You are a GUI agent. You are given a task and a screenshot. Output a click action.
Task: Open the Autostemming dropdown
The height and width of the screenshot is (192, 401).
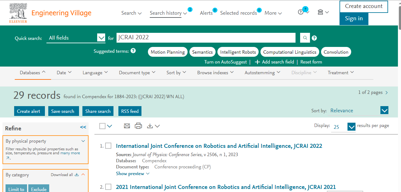pos(263,73)
